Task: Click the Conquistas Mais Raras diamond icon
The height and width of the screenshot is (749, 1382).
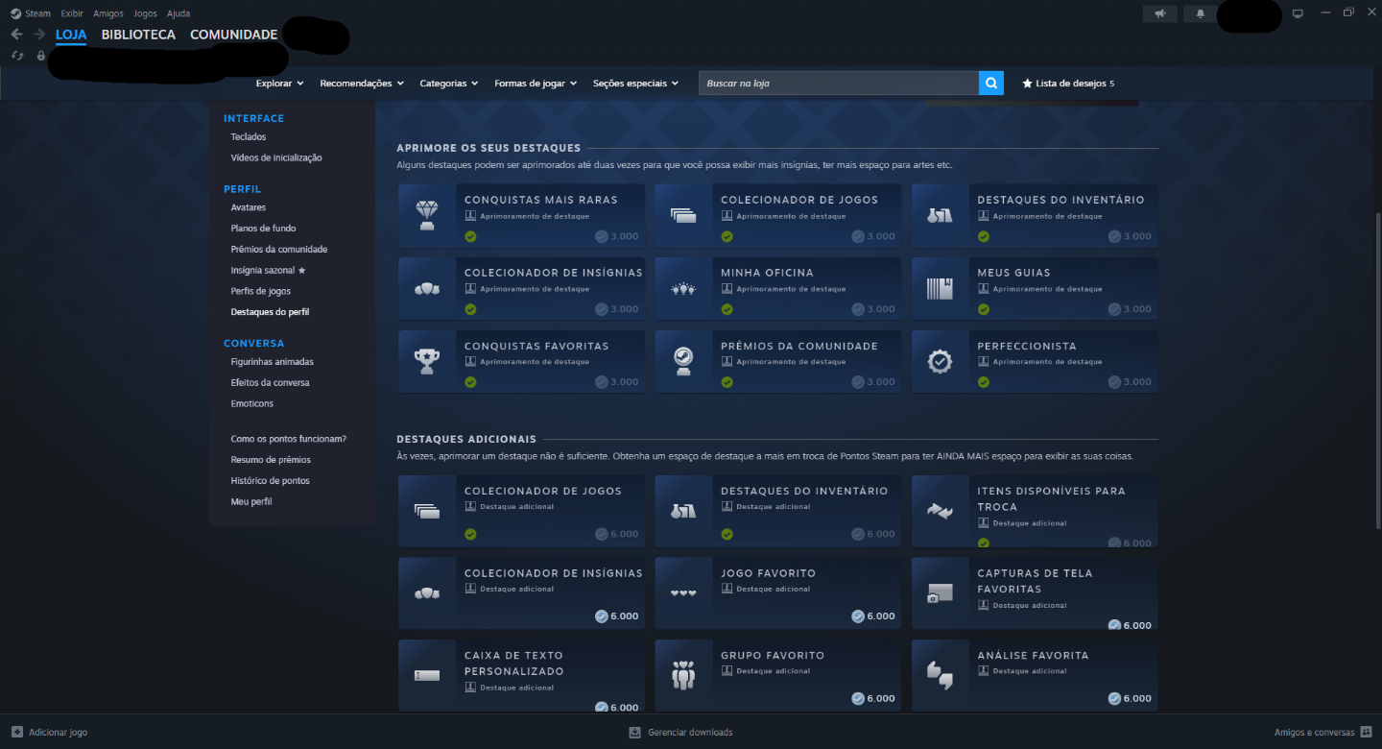Action: (x=427, y=215)
